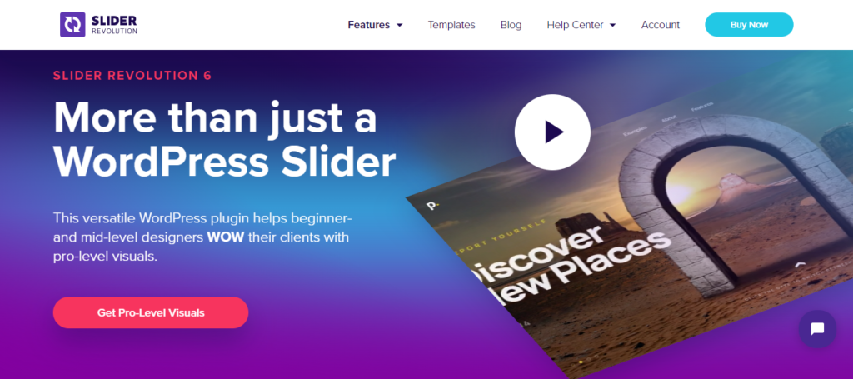Open the Blog link in navigation
The height and width of the screenshot is (379, 853).
[511, 25]
